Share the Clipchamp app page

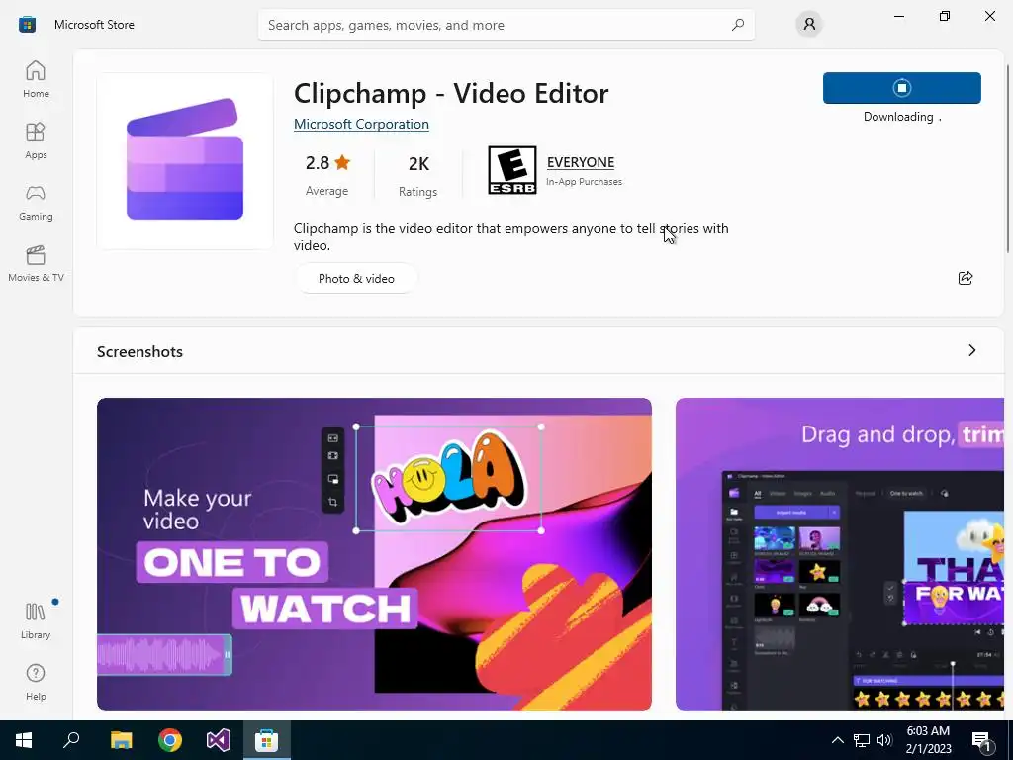point(966,278)
